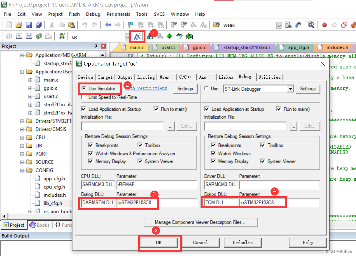The width and height of the screenshot is (356, 256).
Task: Toggle right-side System Viewer checkbox
Action: [x=263, y=161]
